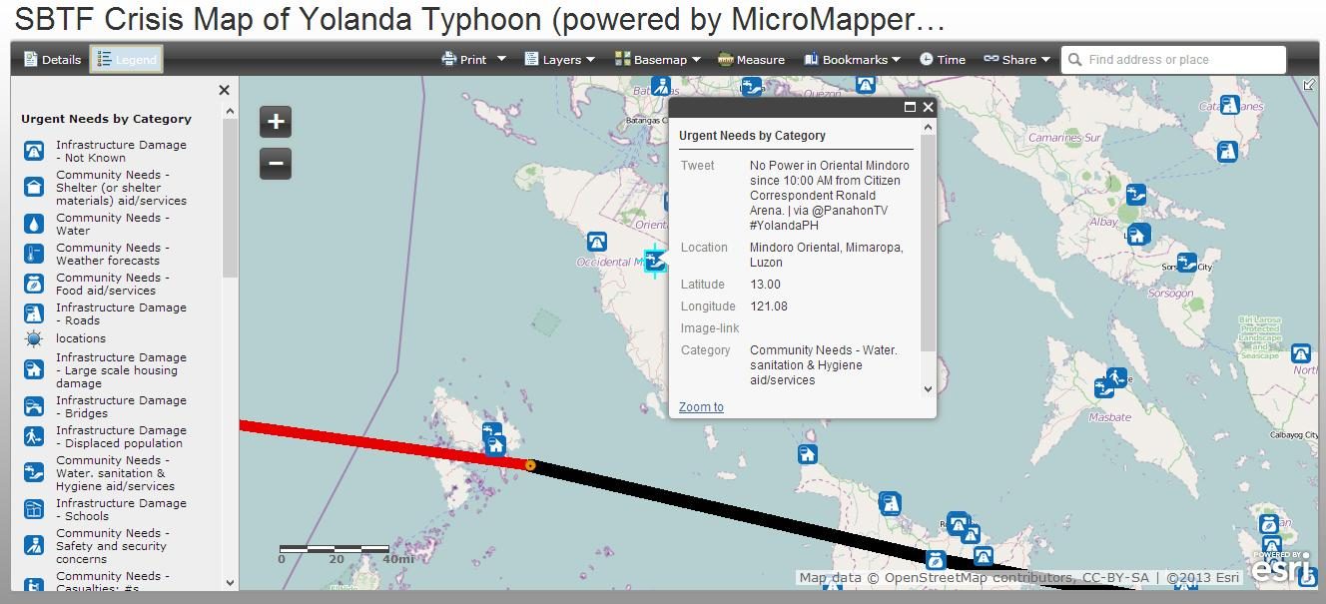
Task: Click the red typhoon track line
Action: pos(384,444)
